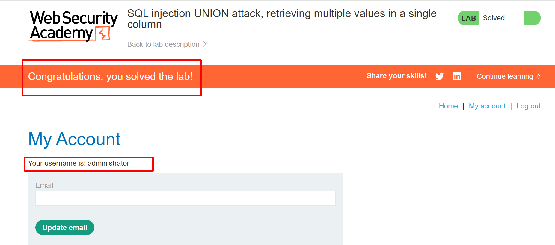The image size is (555, 245).
Task: Click the chevron after Back to lab description
Action: pyautogui.click(x=206, y=44)
